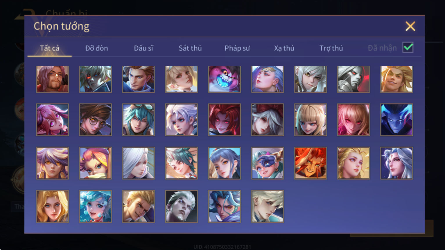The image size is (445, 250).
Task: Pick the bearded hero with red hair
Action: (x=53, y=79)
